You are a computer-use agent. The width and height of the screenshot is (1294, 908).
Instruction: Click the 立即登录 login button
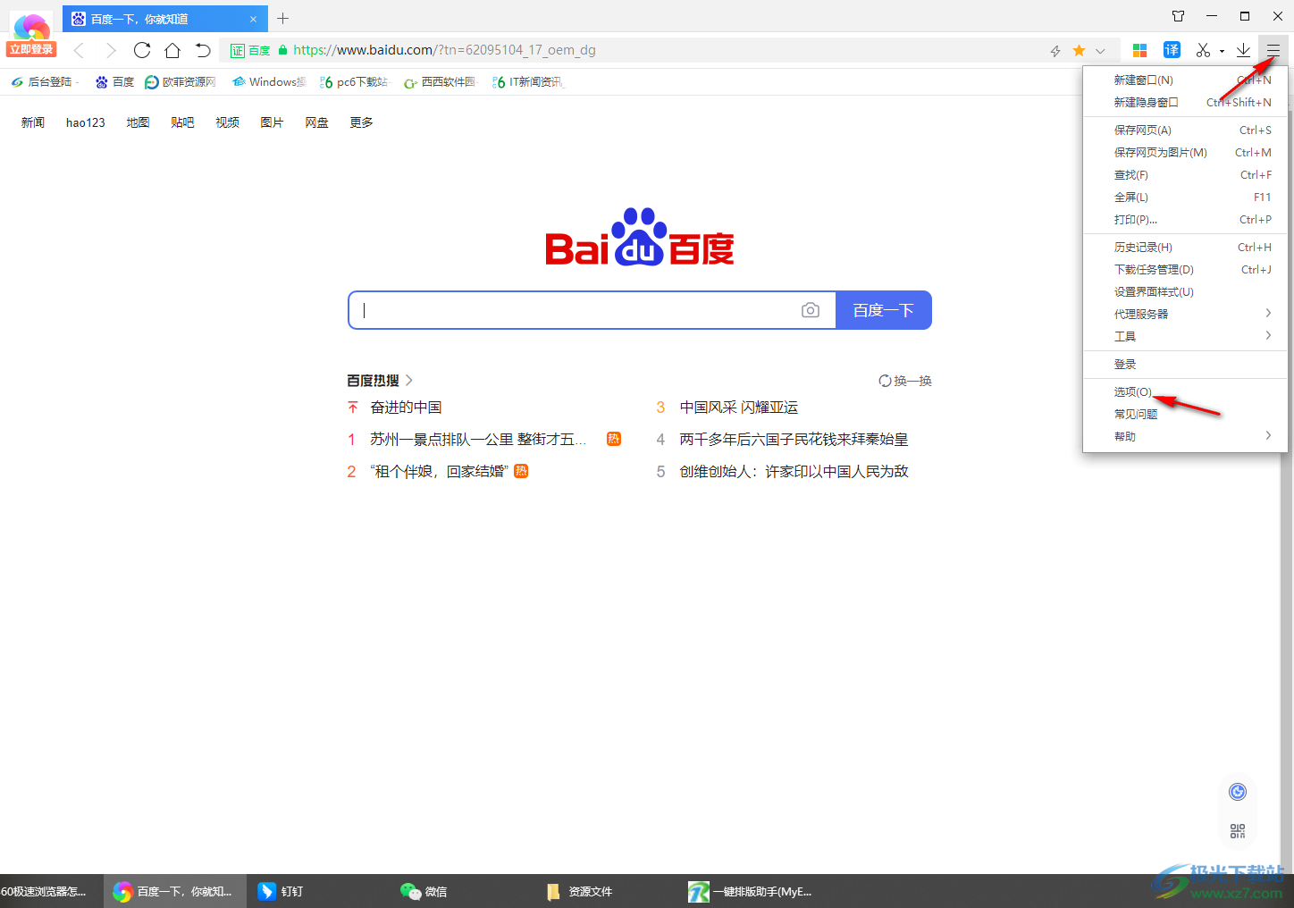click(31, 49)
